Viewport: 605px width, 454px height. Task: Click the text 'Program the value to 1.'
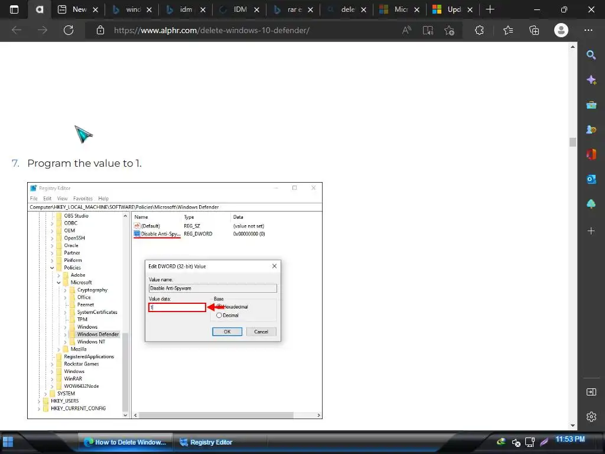(x=84, y=163)
